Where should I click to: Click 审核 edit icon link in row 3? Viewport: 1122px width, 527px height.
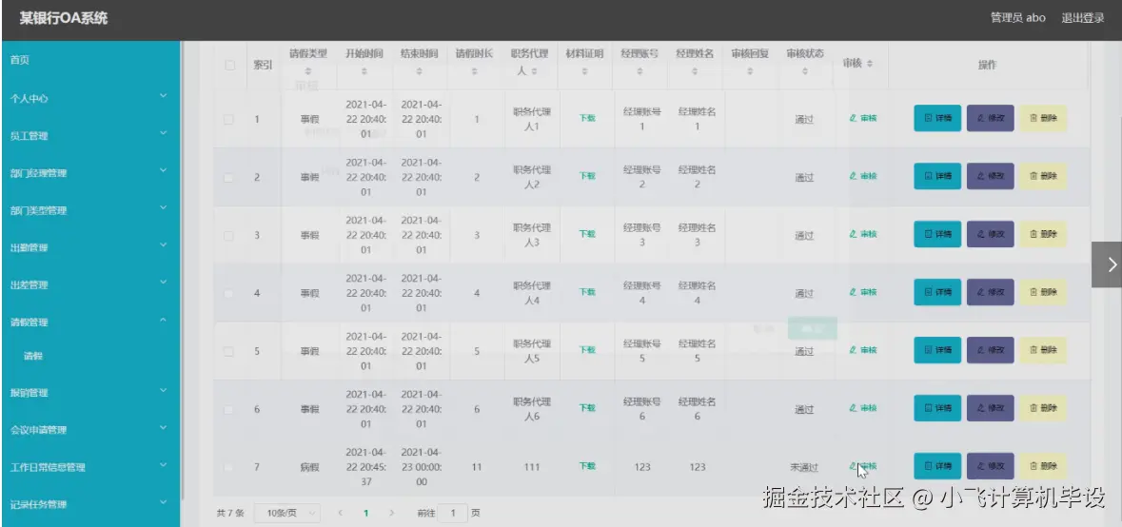pos(863,234)
